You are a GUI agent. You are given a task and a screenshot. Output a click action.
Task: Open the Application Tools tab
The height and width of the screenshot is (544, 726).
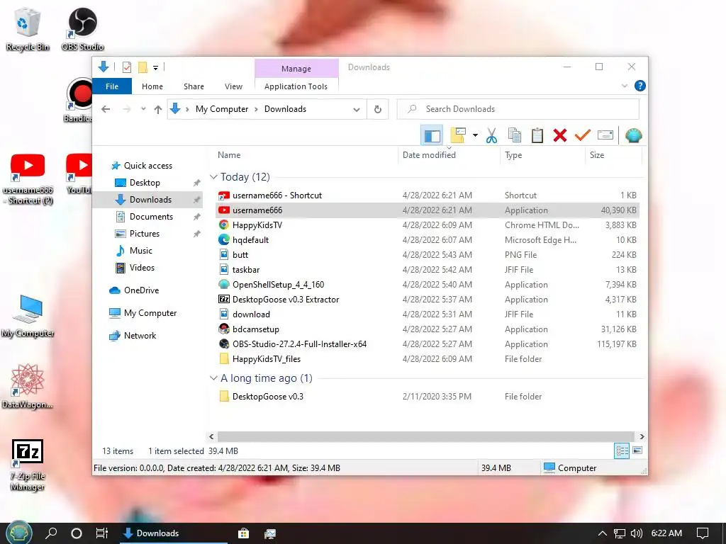(296, 86)
